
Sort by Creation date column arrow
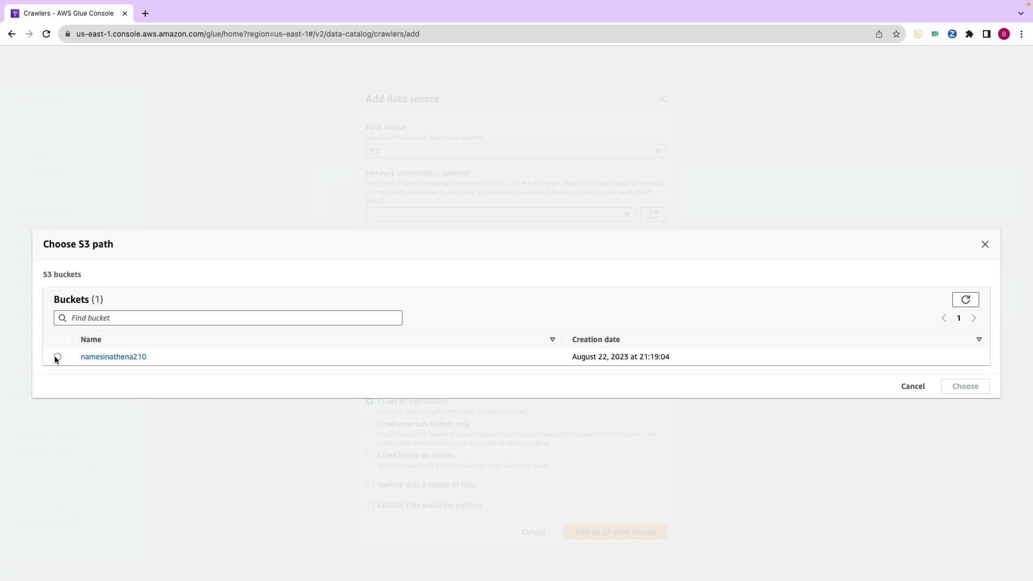pyautogui.click(x=979, y=339)
